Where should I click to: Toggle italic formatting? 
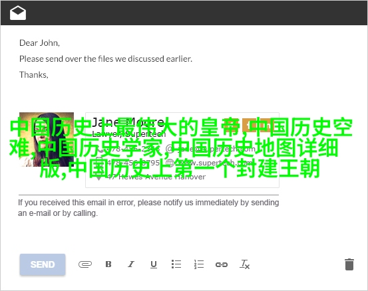131,264
